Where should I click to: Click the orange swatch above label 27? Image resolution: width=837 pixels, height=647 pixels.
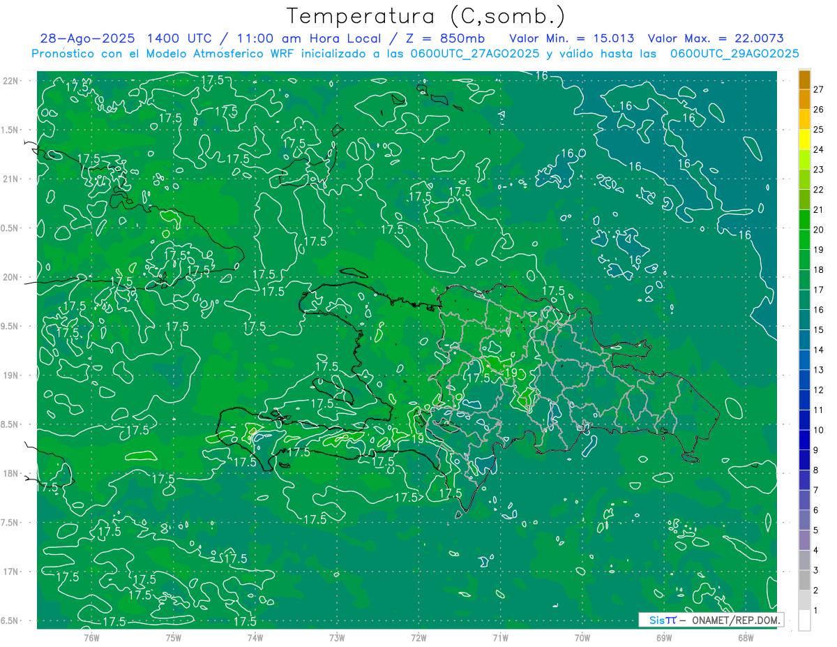coord(804,80)
